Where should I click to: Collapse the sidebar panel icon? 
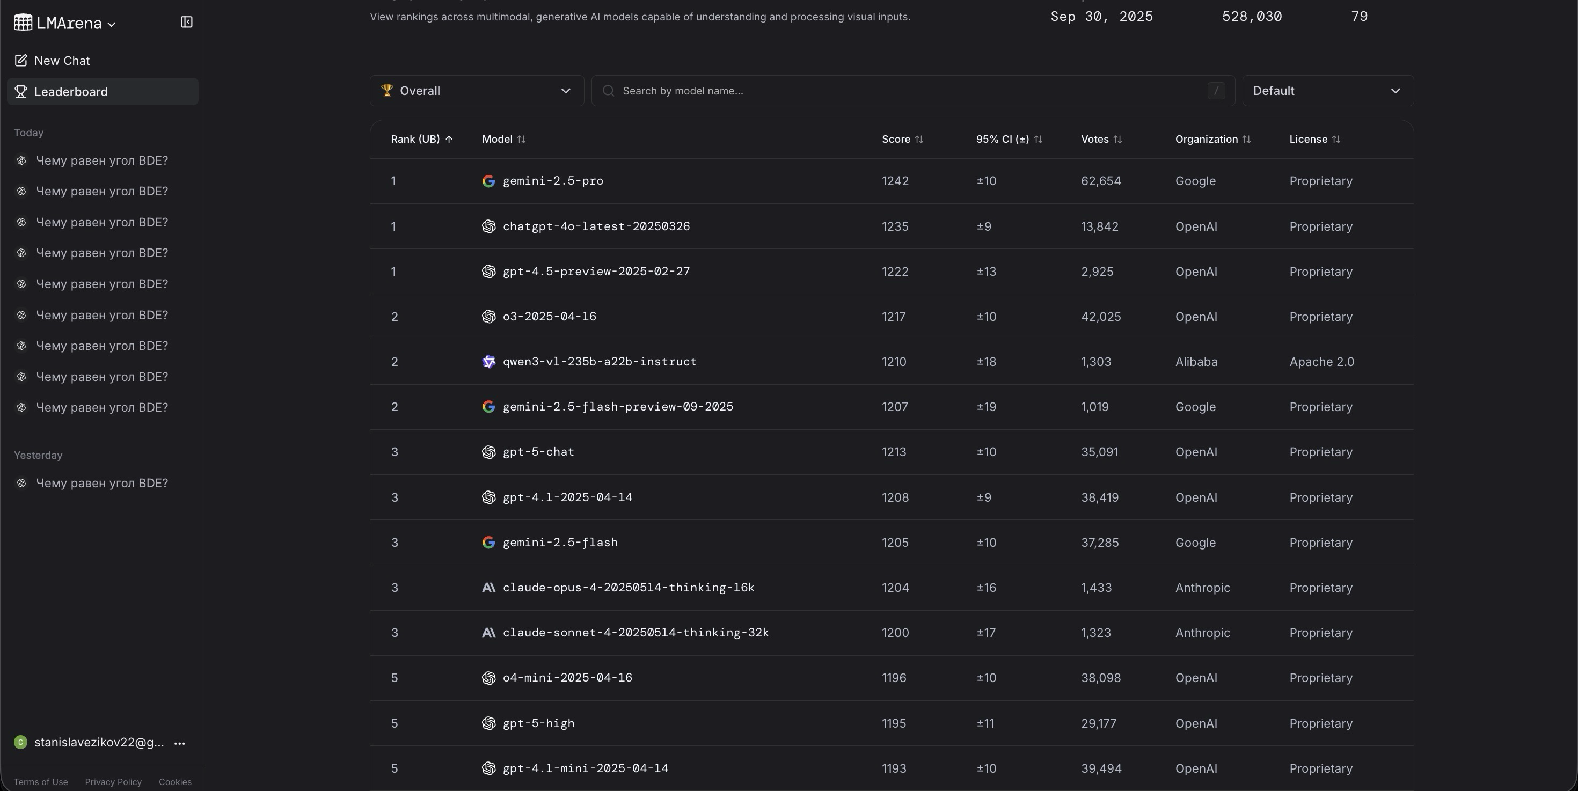[x=186, y=23]
